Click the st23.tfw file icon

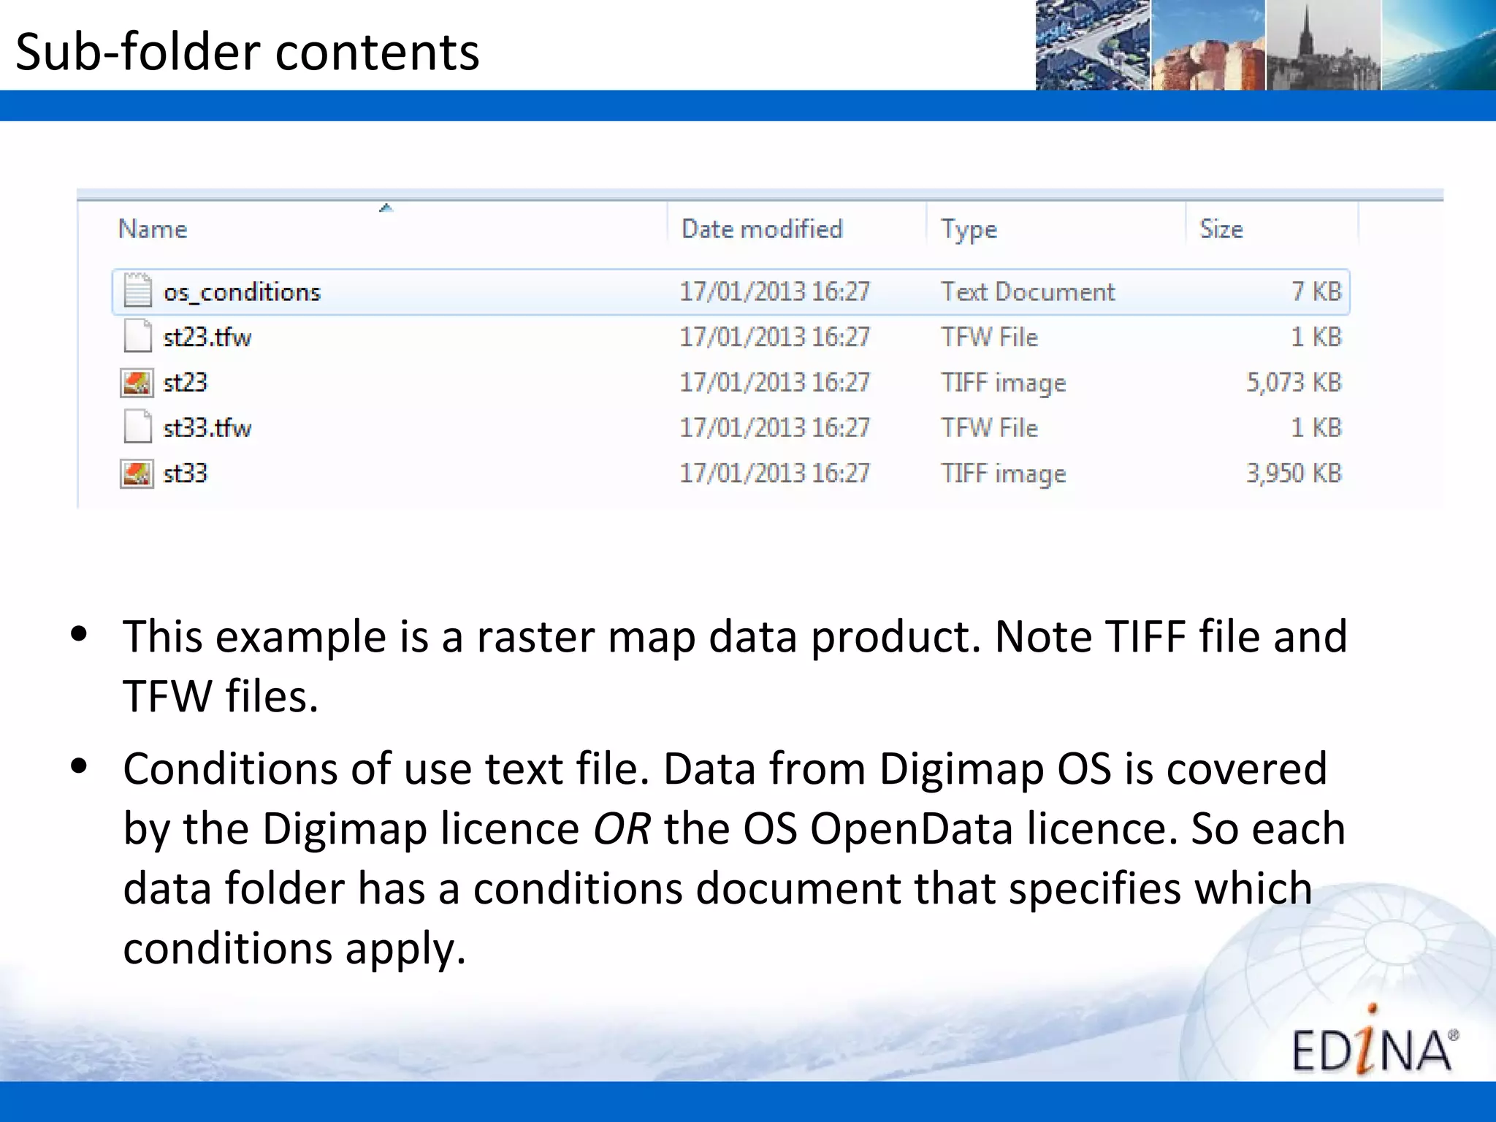(137, 336)
